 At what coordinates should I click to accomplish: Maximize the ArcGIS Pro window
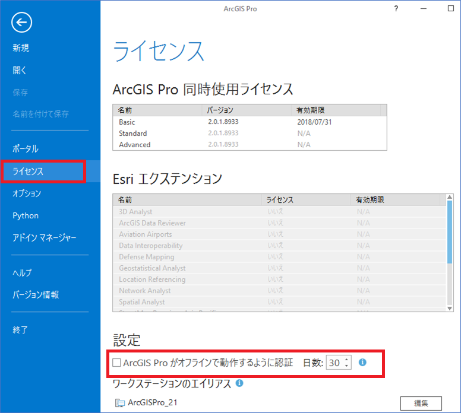[x=451, y=8]
